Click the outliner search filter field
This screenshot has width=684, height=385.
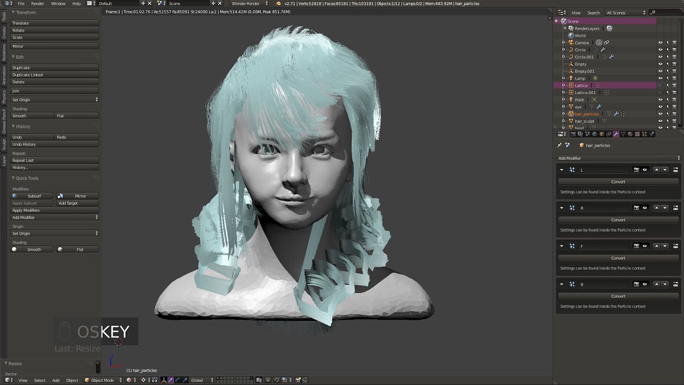(665, 12)
